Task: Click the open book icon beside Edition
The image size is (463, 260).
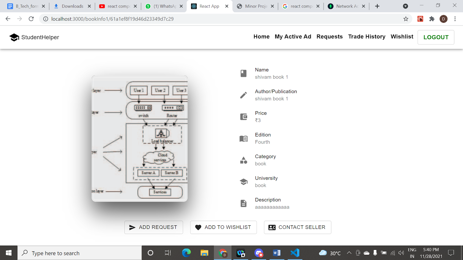Action: tap(244, 139)
